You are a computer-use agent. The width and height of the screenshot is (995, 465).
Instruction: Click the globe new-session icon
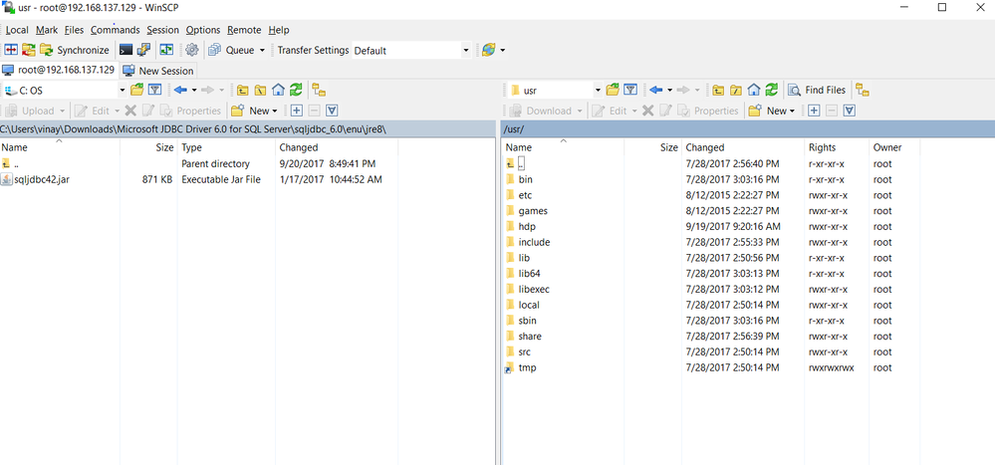pos(489,50)
